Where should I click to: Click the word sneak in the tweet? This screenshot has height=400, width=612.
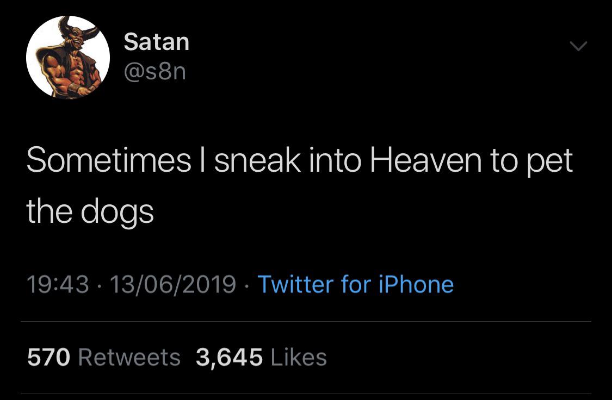coord(257,161)
